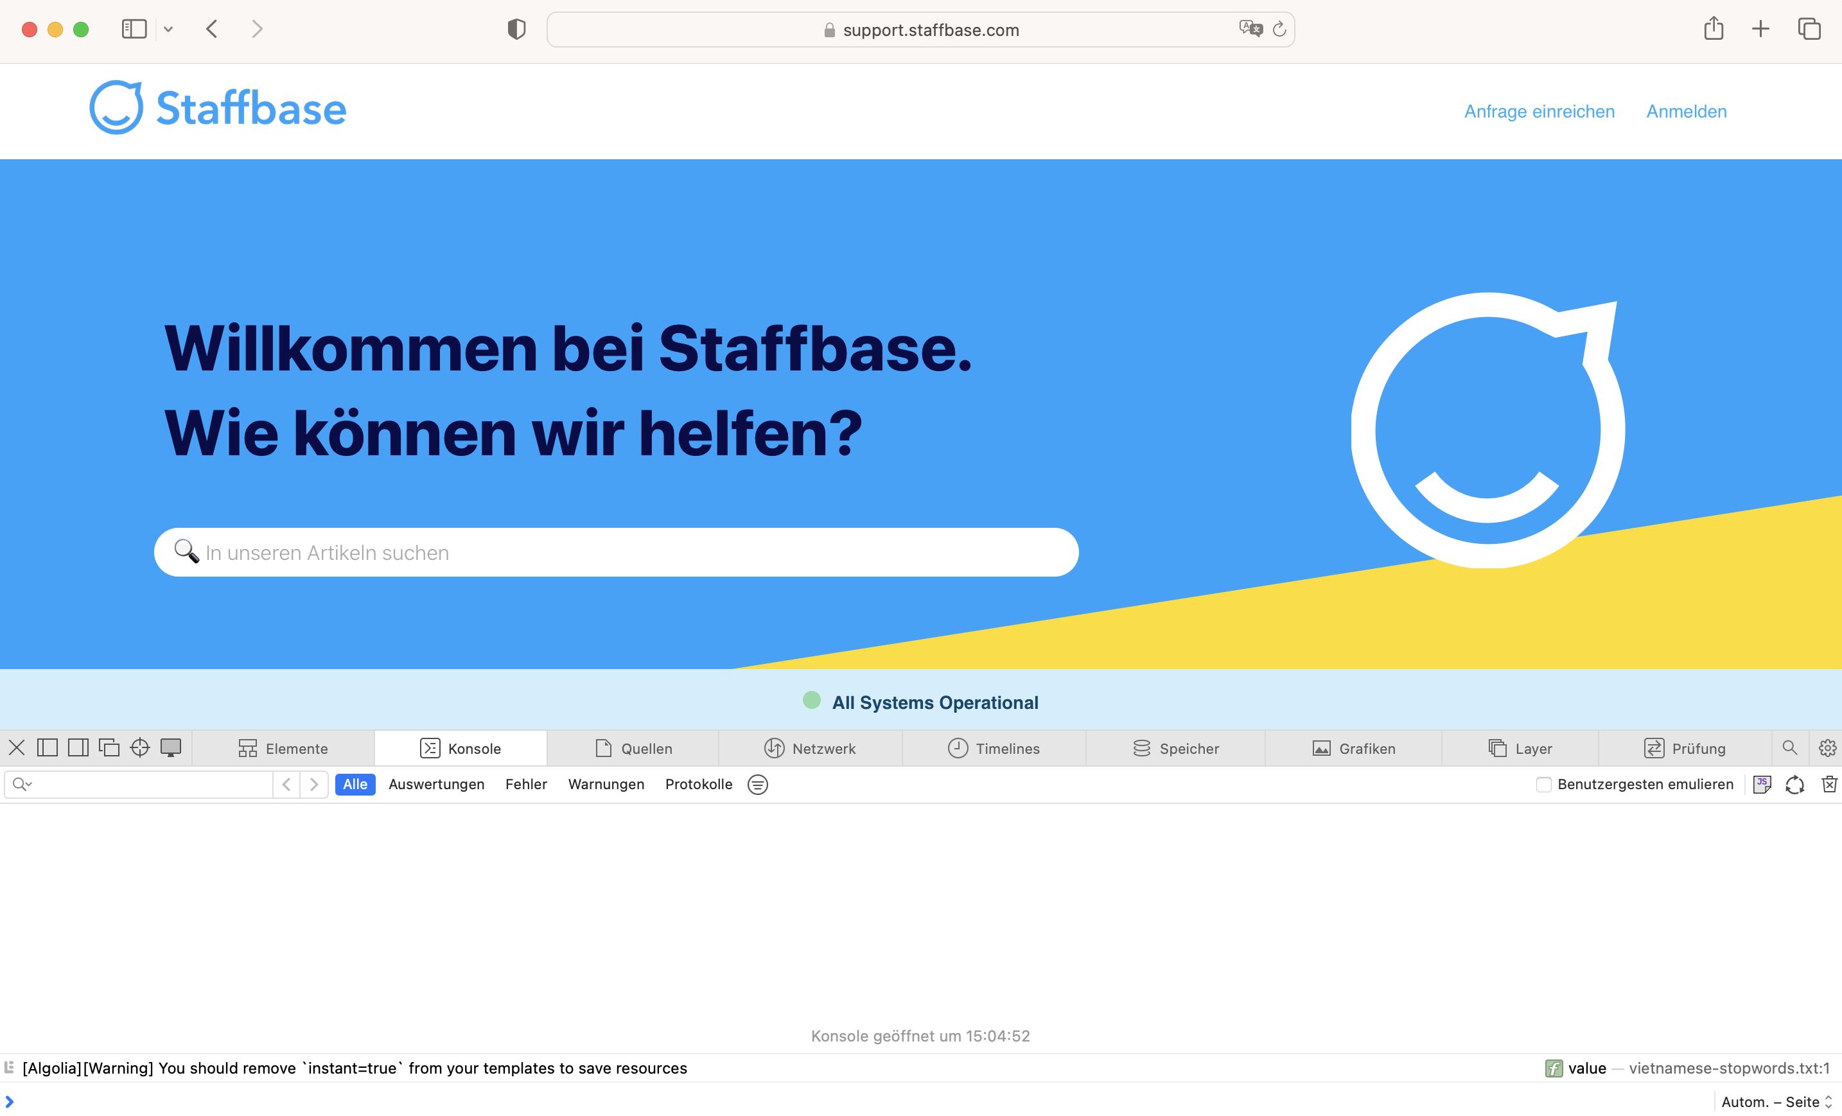Jump to previous match with left arrow
1842x1116 pixels.
tap(286, 784)
